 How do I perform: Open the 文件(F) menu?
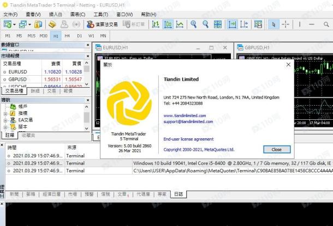point(10,14)
